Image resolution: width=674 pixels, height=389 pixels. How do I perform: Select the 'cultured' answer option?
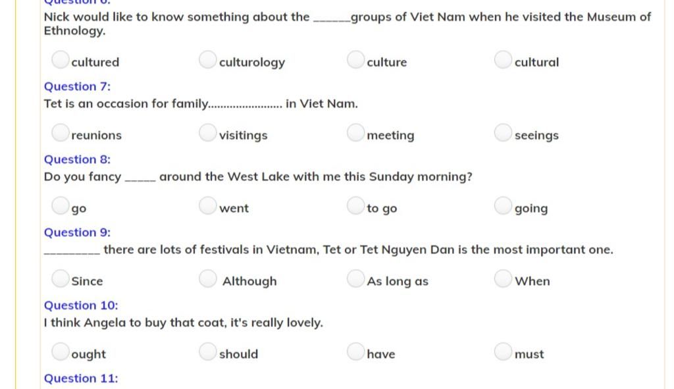(x=60, y=60)
